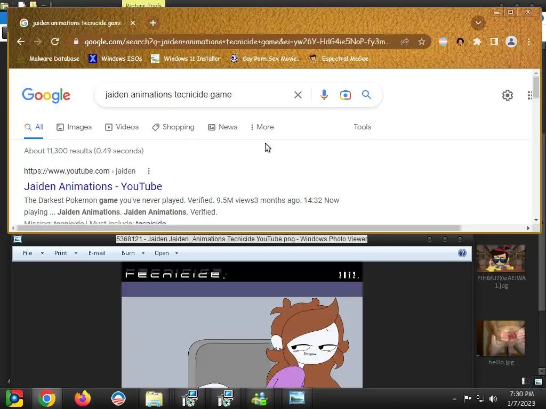Click the Google logo
Viewport: 546px width, 409px height.
[x=46, y=95]
